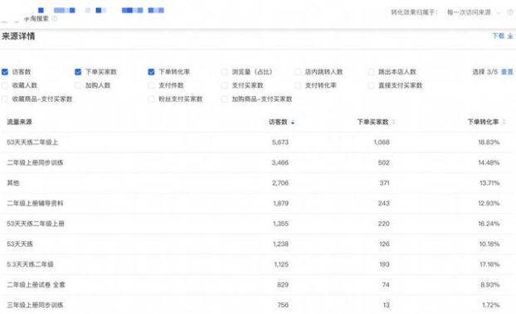Open the 每一次访问来源 attribution dropdown
Viewport: 516px width, 314px height.
[x=474, y=12]
